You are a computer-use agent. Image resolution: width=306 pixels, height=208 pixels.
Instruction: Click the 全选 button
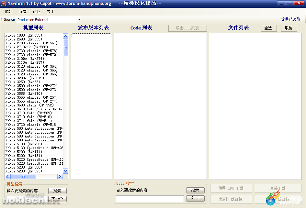tap(269, 28)
